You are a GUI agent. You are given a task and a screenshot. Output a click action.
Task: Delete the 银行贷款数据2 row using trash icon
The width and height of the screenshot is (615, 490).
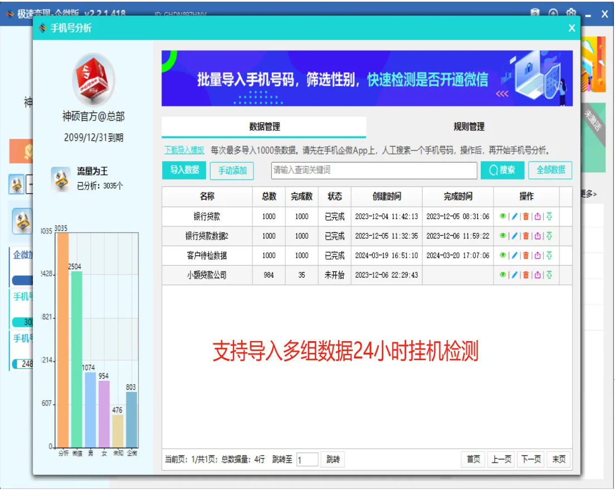pos(526,236)
